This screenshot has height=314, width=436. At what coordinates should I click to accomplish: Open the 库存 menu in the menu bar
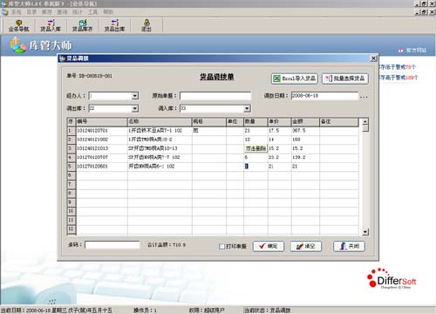(x=46, y=12)
